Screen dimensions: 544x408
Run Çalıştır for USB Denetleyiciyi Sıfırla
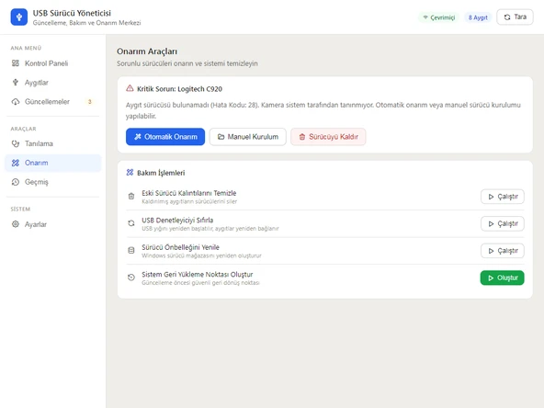(503, 223)
